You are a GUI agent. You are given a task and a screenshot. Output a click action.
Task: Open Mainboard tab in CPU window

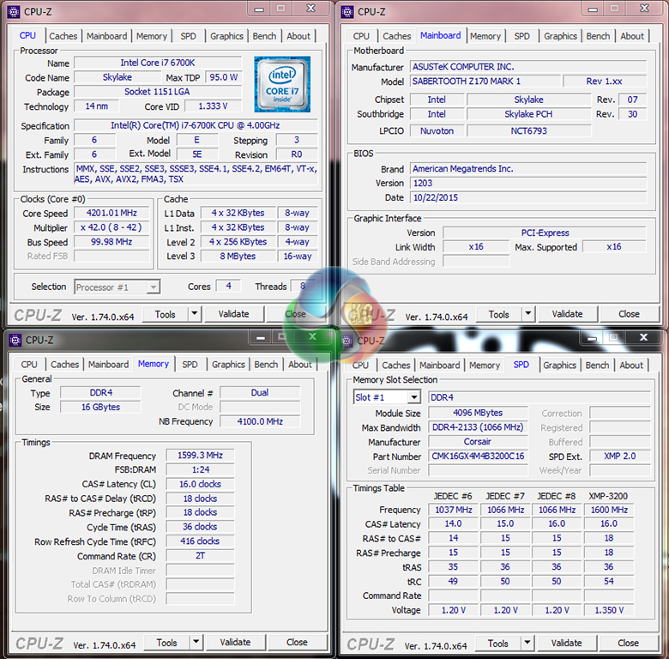pyautogui.click(x=106, y=36)
